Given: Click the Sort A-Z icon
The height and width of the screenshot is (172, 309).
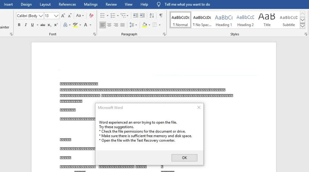Looking at the screenshot, I should pyautogui.click(x=151, y=16).
